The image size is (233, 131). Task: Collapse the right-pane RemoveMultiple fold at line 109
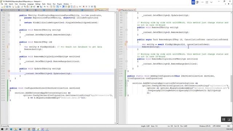click(127, 61)
